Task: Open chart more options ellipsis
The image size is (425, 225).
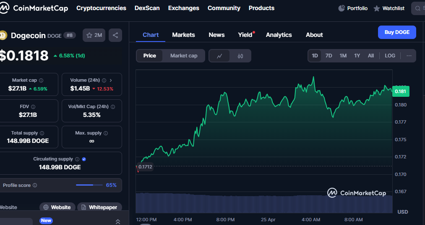Action: pyautogui.click(x=409, y=56)
